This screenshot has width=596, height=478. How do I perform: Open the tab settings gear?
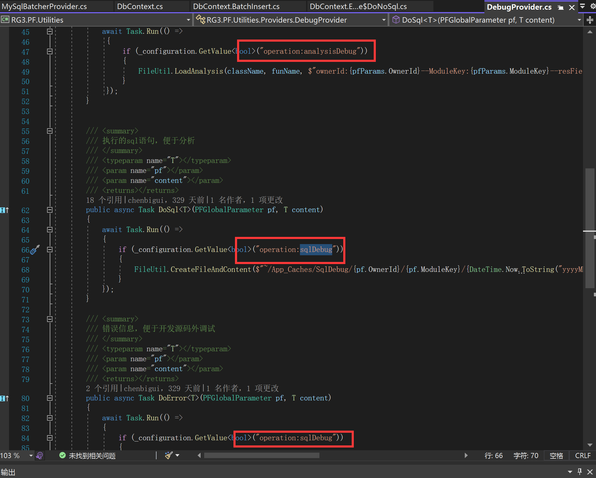pos(592,6)
